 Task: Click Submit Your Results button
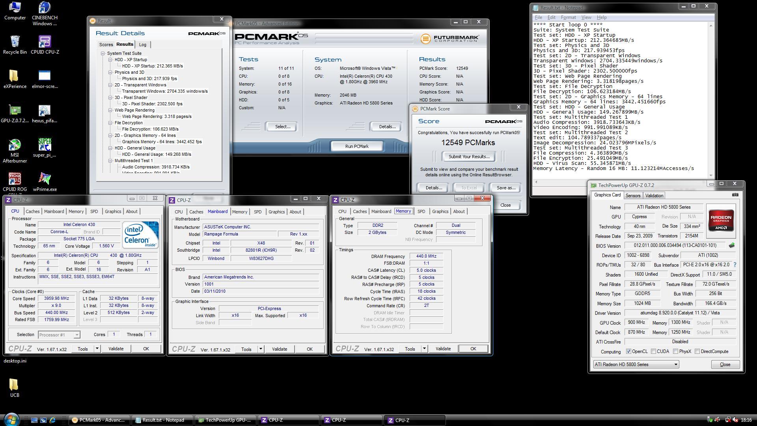click(x=469, y=157)
